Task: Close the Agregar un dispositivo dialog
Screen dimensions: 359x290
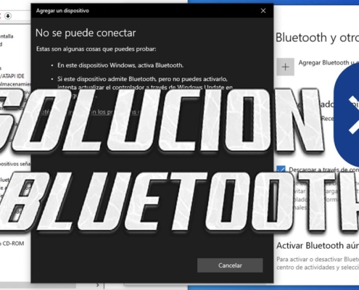Action: (x=263, y=11)
